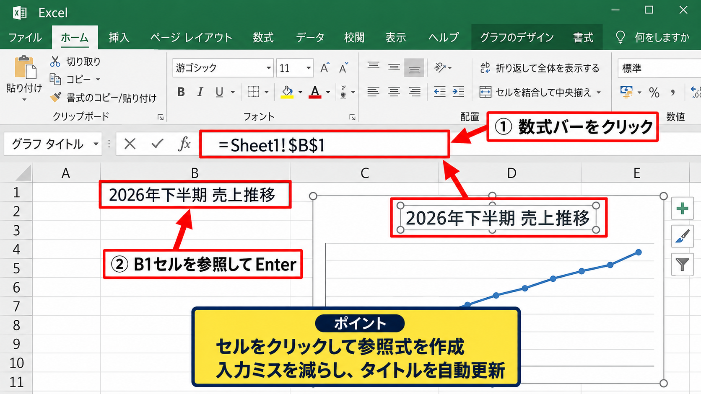Open Chart Elements plus button
The height and width of the screenshot is (394, 701).
(x=683, y=208)
